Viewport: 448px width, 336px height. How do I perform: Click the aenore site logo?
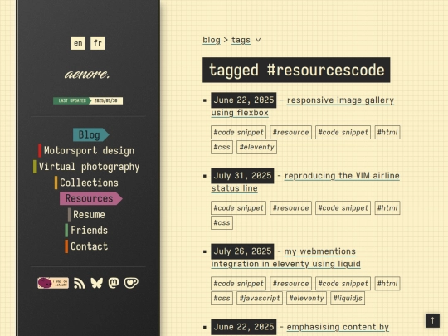87,75
